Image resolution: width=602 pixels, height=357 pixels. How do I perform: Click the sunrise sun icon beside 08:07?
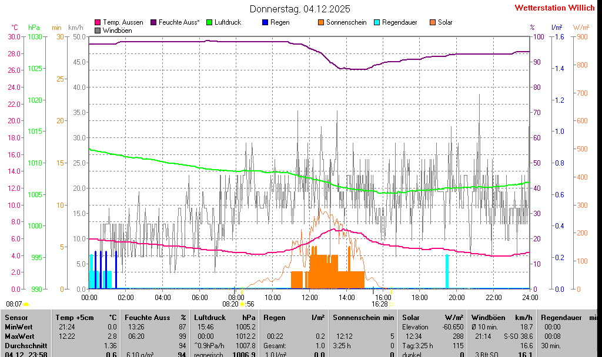[26, 304]
